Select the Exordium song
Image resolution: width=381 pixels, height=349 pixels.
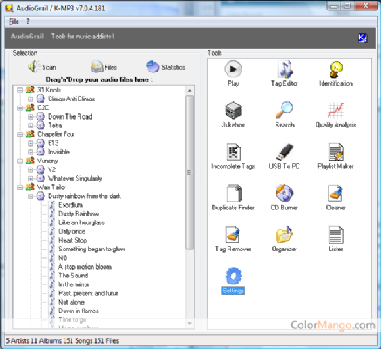pyautogui.click(x=71, y=205)
